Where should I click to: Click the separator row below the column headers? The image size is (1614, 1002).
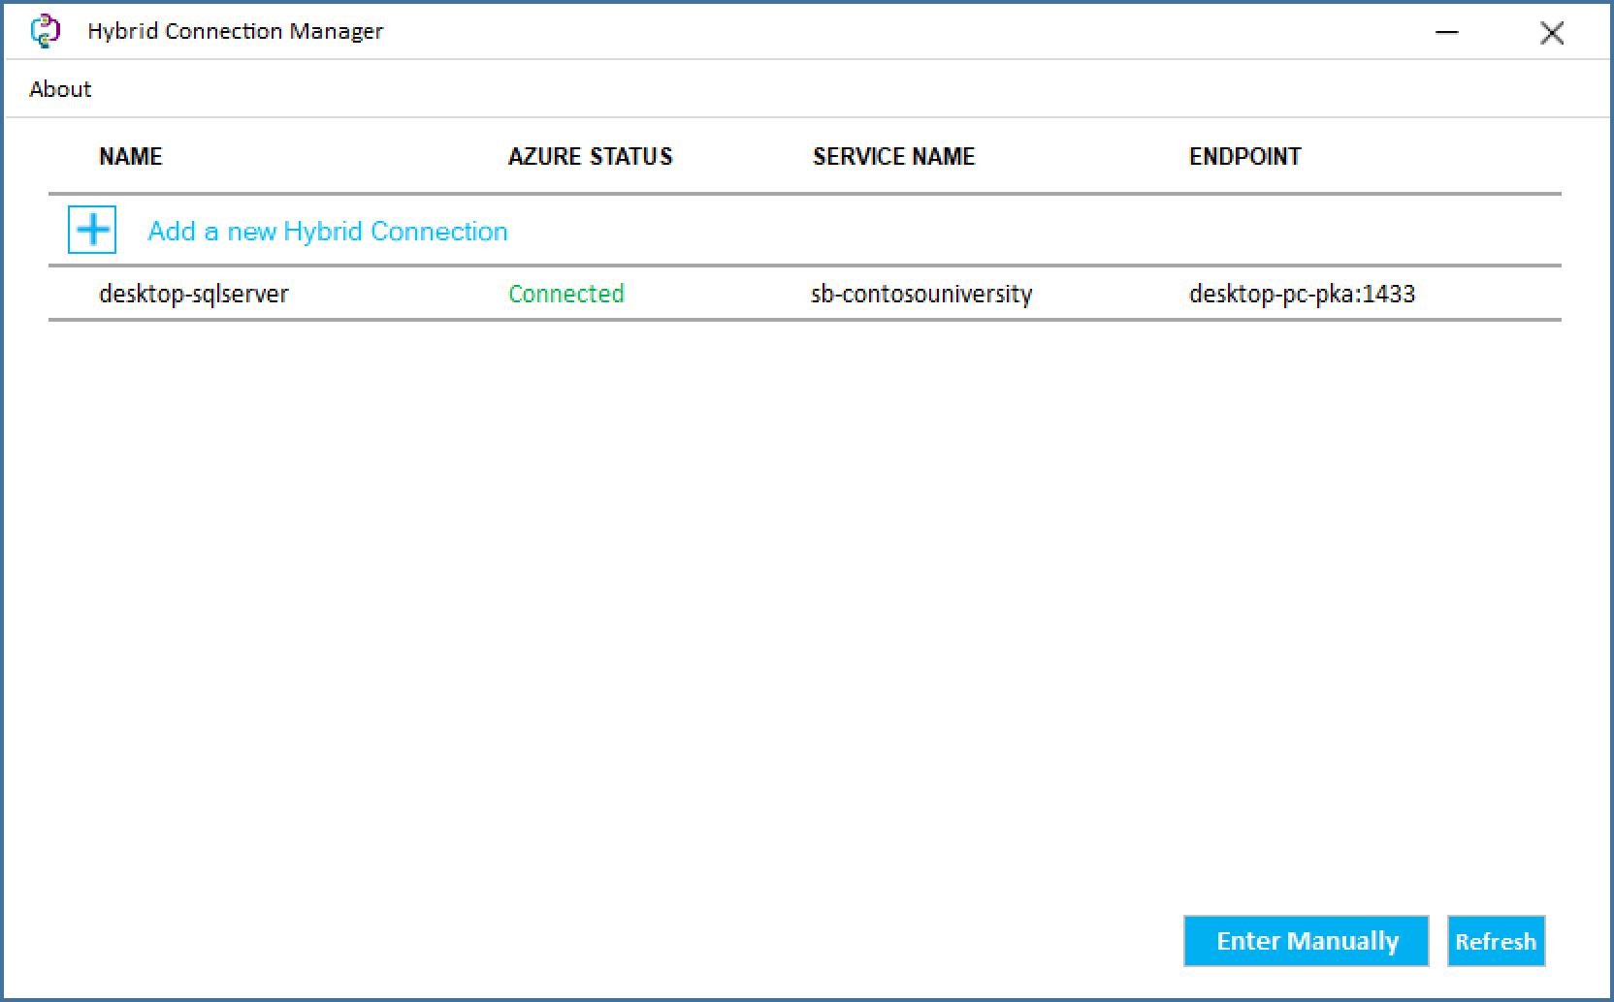[x=805, y=189]
